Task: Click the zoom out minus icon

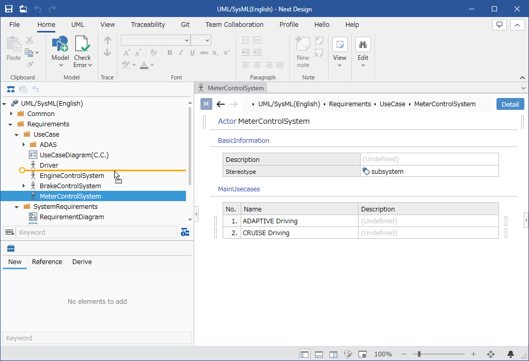Action: pyautogui.click(x=404, y=354)
